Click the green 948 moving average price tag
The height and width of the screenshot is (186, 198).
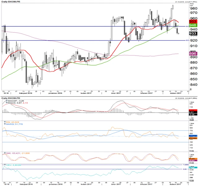[x=192, y=25]
